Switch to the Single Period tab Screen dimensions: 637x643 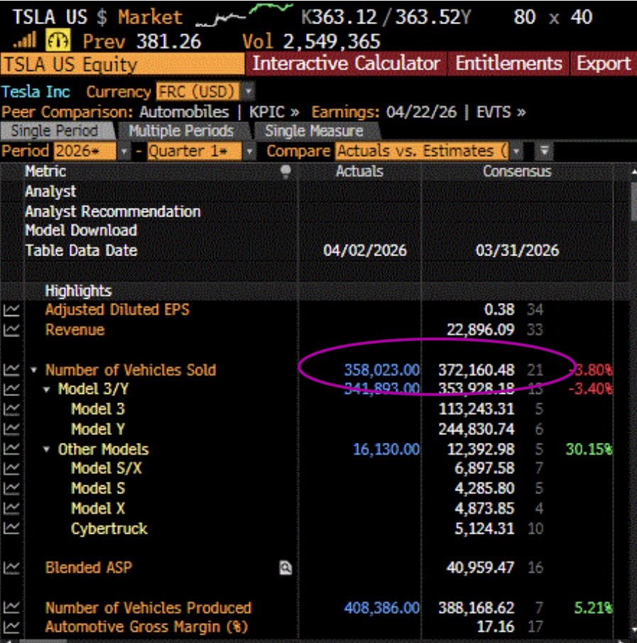[58, 131]
